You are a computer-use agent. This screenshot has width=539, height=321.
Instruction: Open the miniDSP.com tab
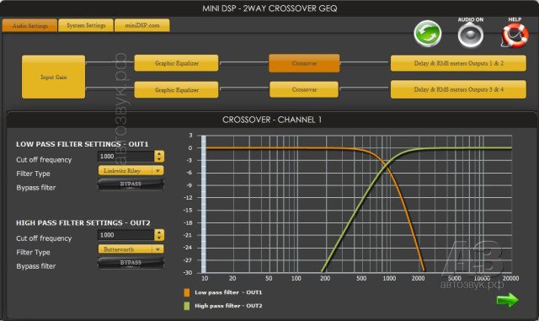click(142, 25)
